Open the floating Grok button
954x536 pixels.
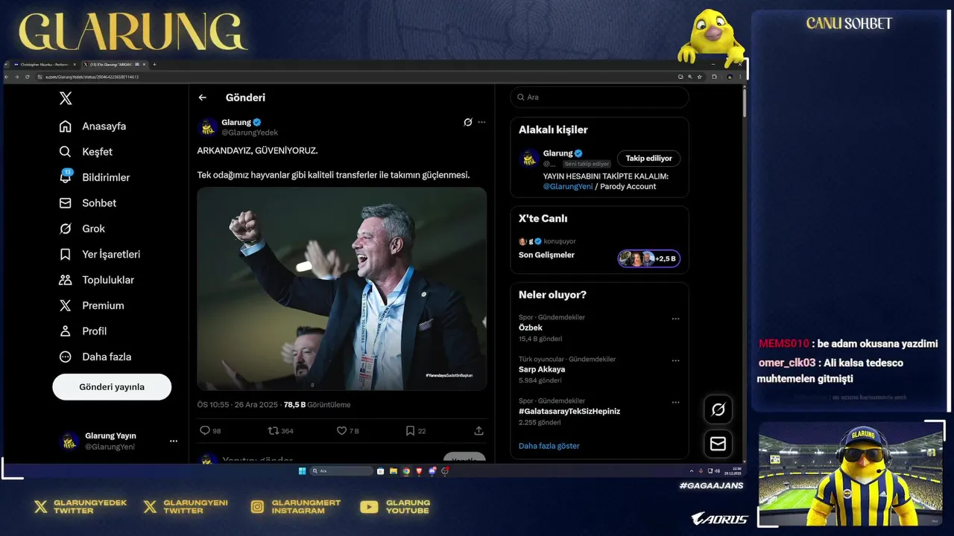[718, 409]
